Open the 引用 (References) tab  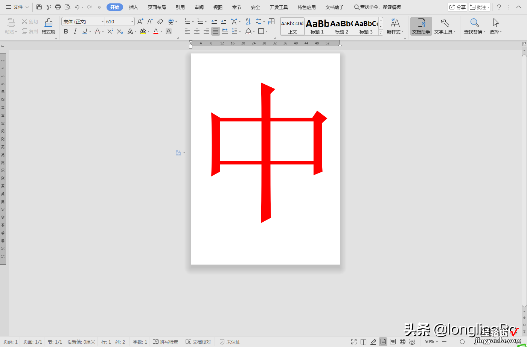click(x=180, y=7)
